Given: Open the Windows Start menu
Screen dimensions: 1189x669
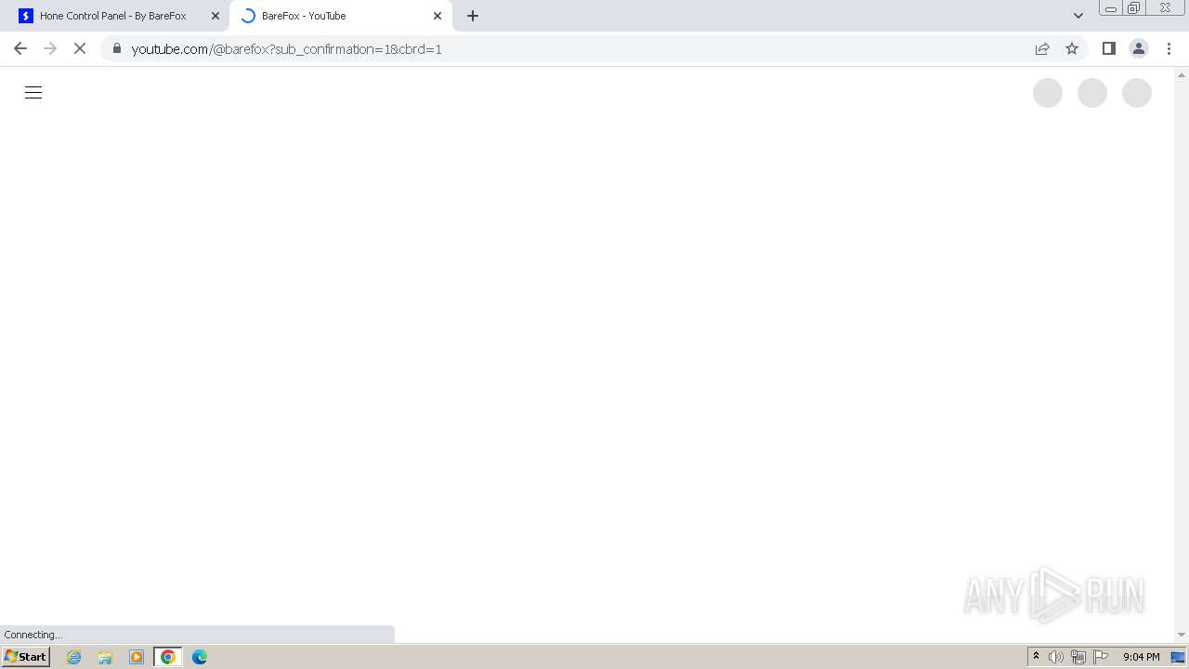Looking at the screenshot, I should point(26,657).
